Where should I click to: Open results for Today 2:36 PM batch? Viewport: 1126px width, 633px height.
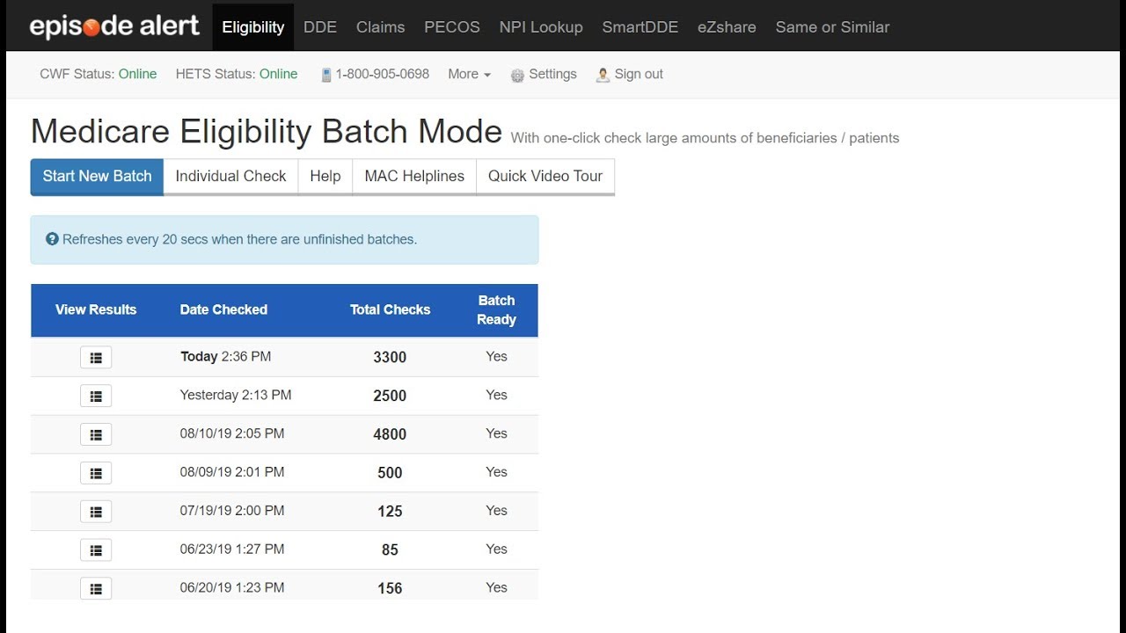click(96, 357)
